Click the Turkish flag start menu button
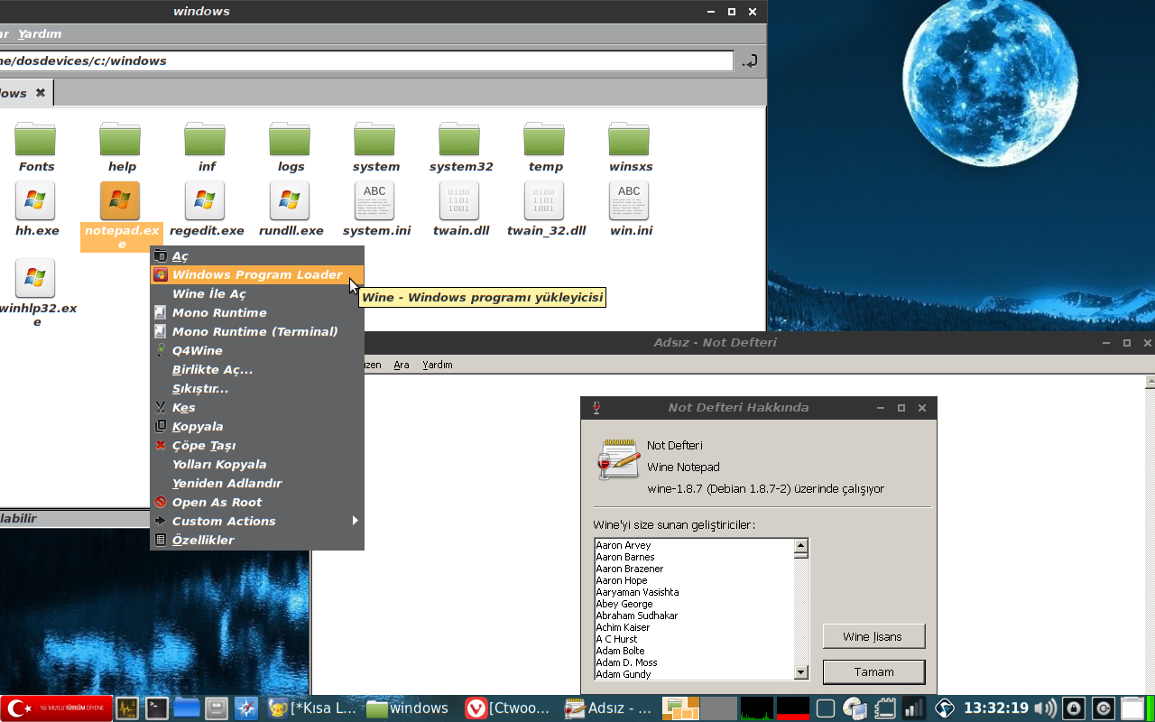 coord(57,708)
